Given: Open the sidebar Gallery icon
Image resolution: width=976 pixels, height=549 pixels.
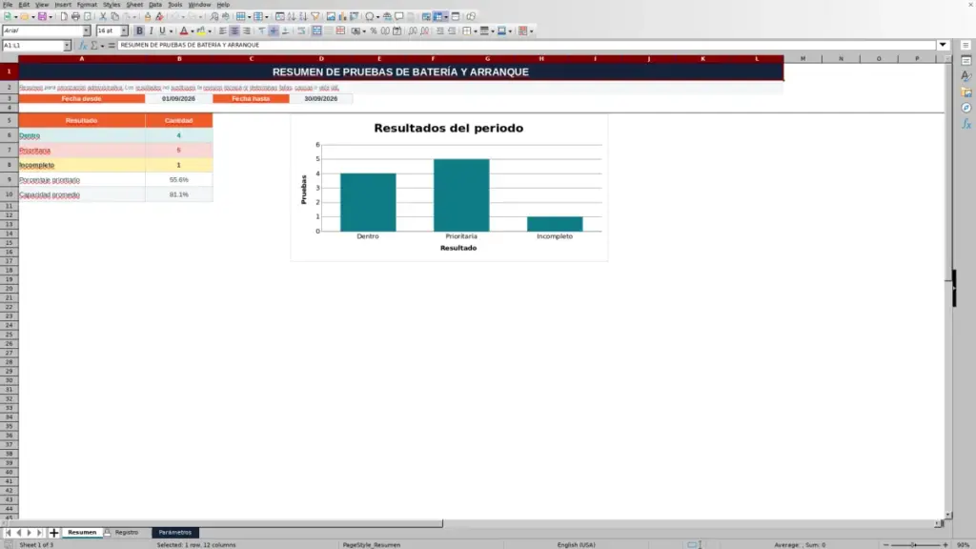Looking at the screenshot, I should 966,92.
